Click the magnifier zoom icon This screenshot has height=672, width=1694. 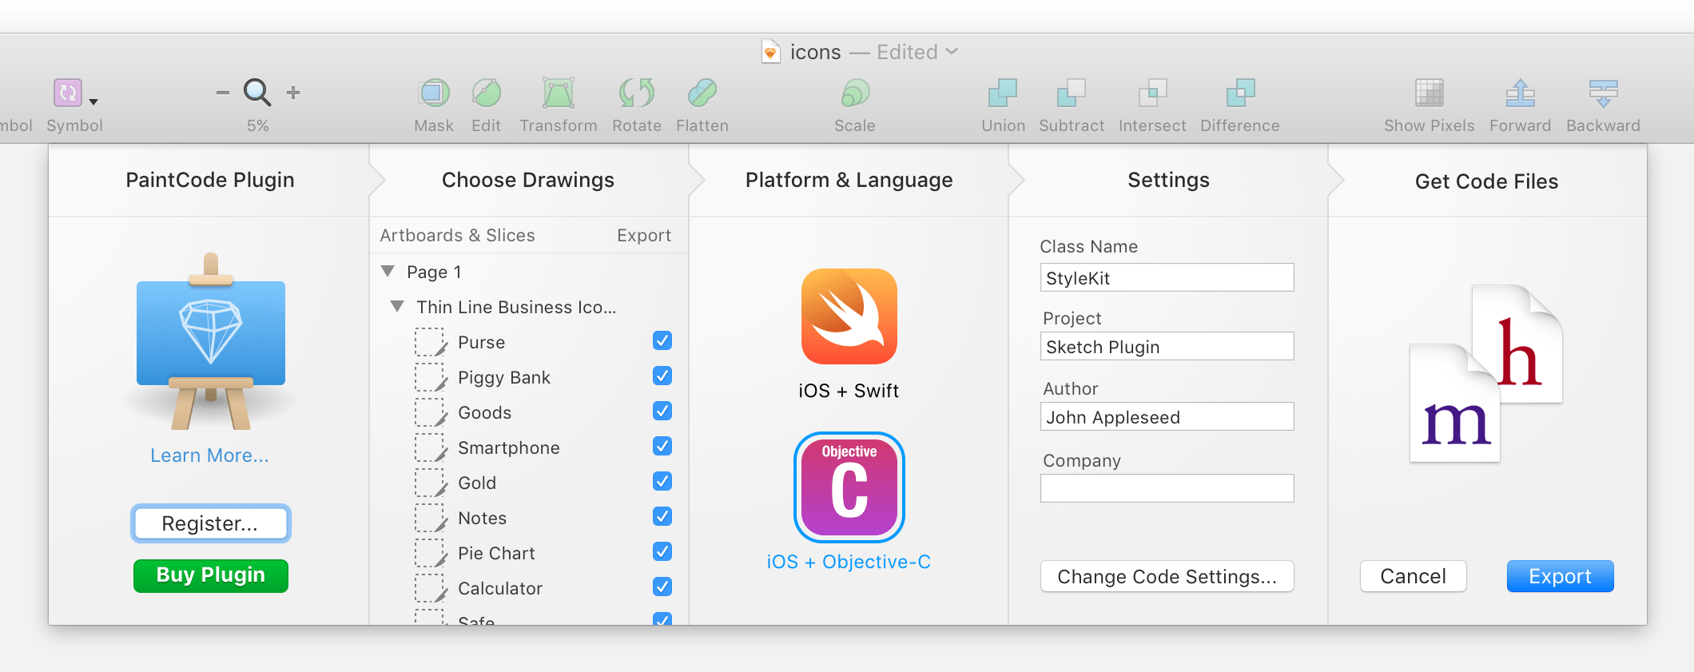point(257,93)
